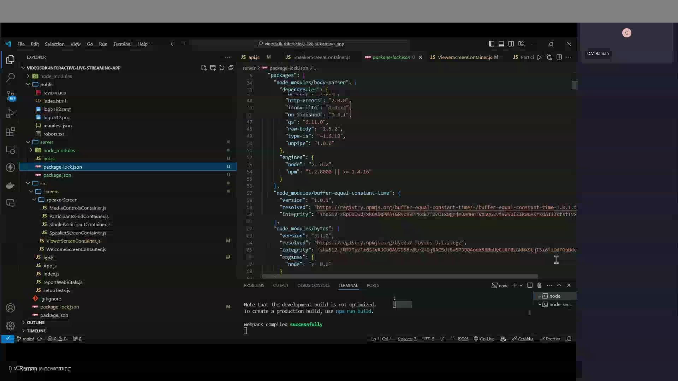
Task: Toggle secondary side bar layout button
Action: click(511, 44)
